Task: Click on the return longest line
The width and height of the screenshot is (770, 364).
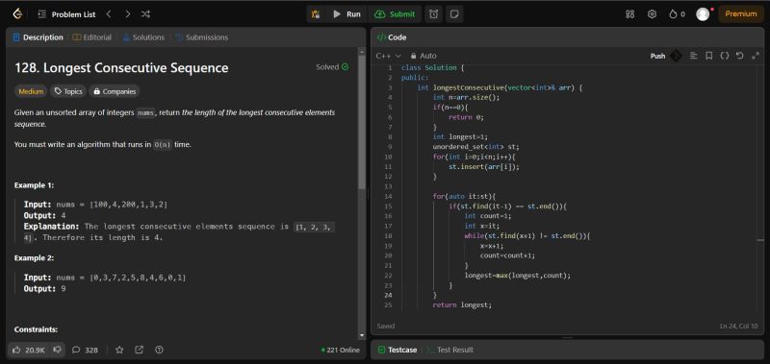Action: point(462,304)
